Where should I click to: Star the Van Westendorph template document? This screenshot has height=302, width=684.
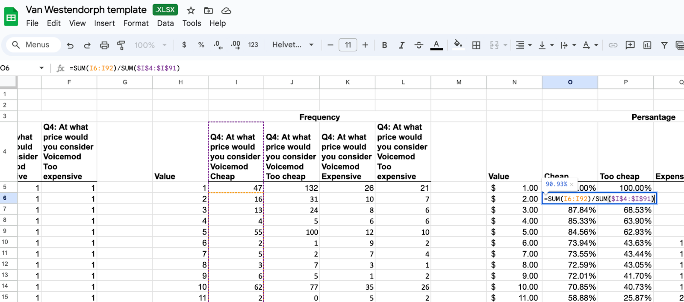[191, 10]
